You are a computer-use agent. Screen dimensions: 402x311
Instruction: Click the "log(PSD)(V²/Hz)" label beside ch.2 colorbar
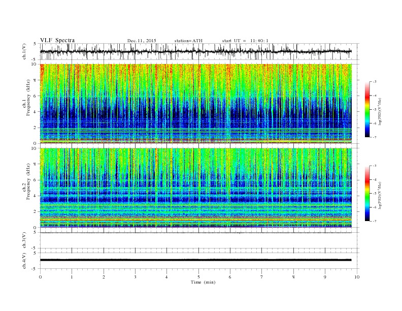(380, 195)
